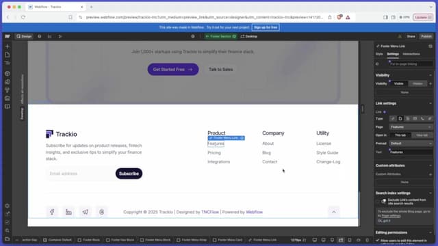The width and height of the screenshot is (438, 246).
Task: Open the Pages panel in left sidebar
Action: pos(8,55)
